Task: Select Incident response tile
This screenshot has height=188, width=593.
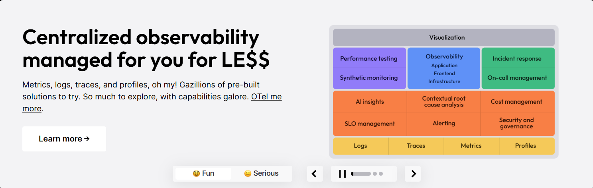Action: [518, 58]
